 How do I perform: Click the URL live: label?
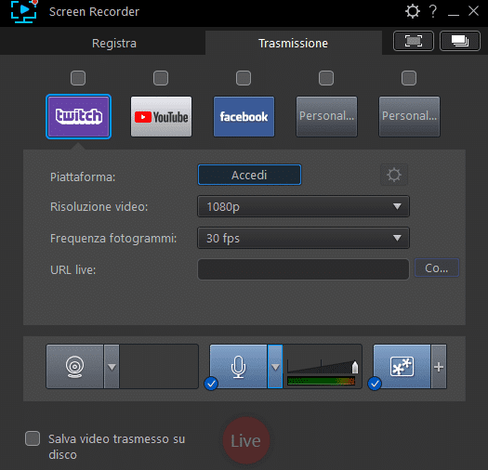click(x=73, y=269)
